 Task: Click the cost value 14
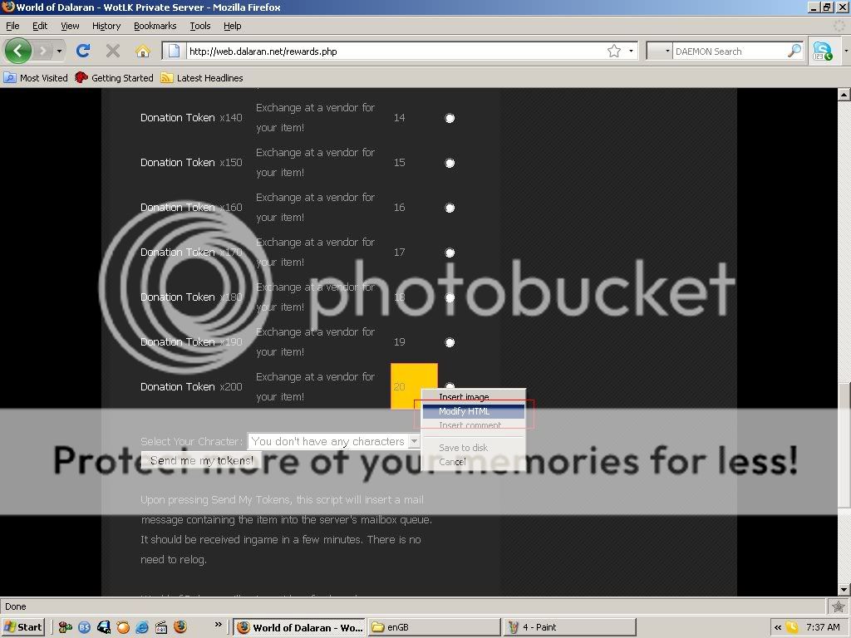click(x=400, y=118)
